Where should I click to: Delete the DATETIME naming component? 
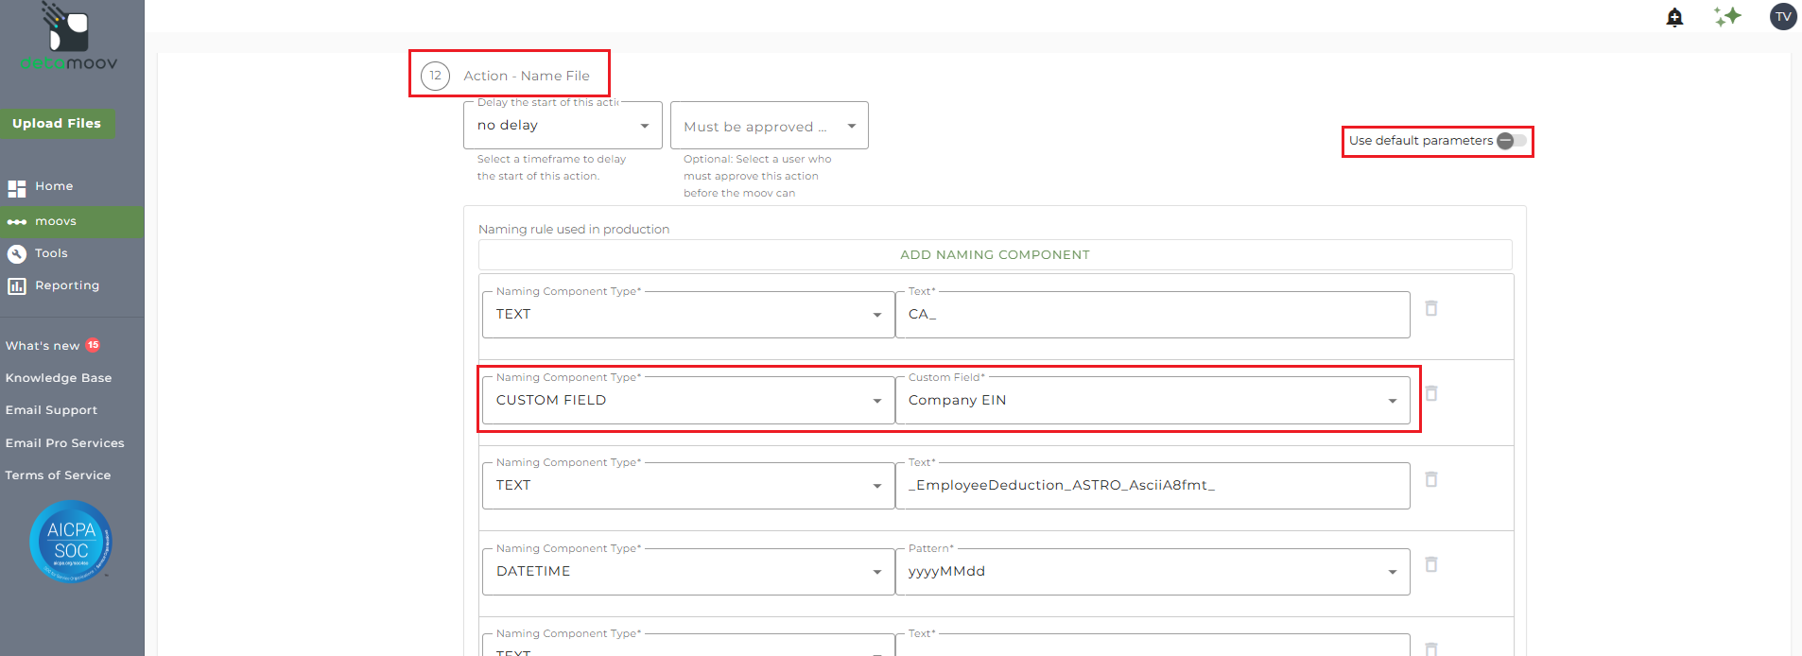[1431, 564]
